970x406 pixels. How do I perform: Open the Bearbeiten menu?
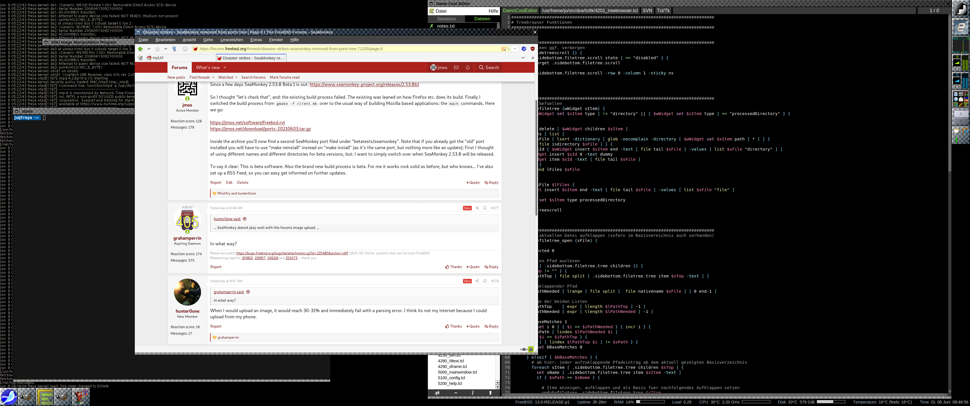tap(165, 40)
